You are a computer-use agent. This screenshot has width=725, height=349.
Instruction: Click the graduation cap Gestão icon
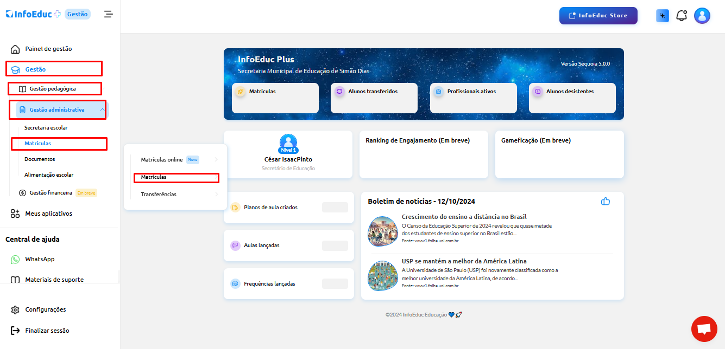(x=15, y=69)
